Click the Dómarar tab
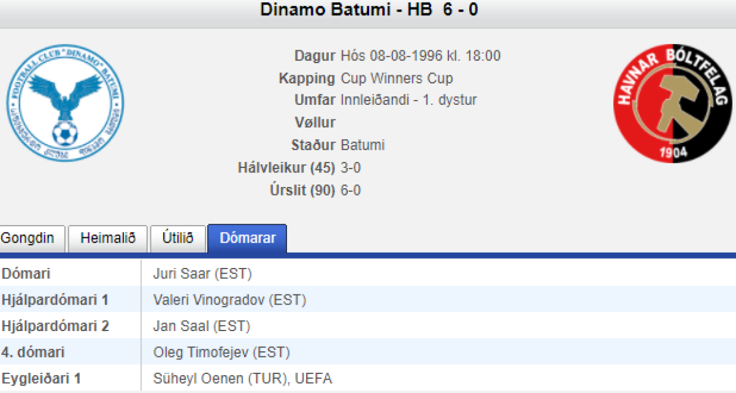 coord(247,238)
